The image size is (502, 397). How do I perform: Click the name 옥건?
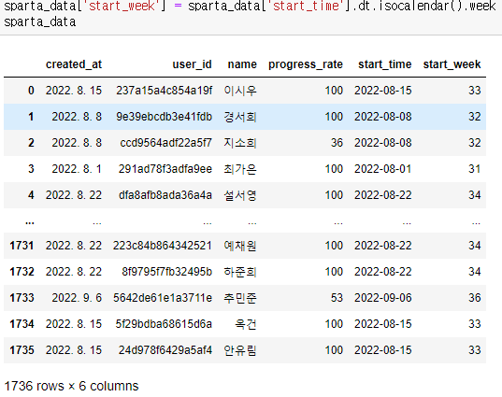(x=246, y=324)
